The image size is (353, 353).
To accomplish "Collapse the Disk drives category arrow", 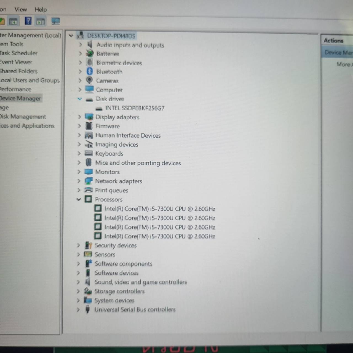I will (80, 99).
